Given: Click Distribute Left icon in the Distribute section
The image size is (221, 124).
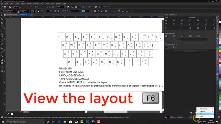Looking at the screenshot, I should (x=190, y=21).
